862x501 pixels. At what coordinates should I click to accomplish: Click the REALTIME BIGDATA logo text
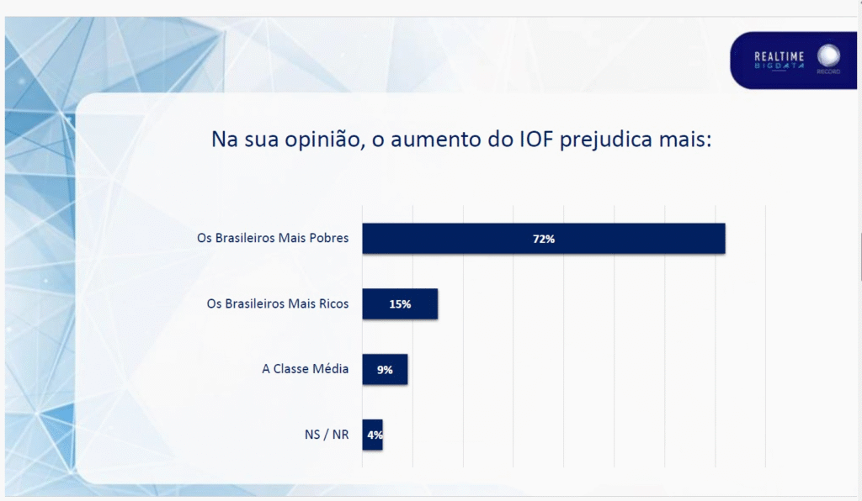[x=779, y=61]
